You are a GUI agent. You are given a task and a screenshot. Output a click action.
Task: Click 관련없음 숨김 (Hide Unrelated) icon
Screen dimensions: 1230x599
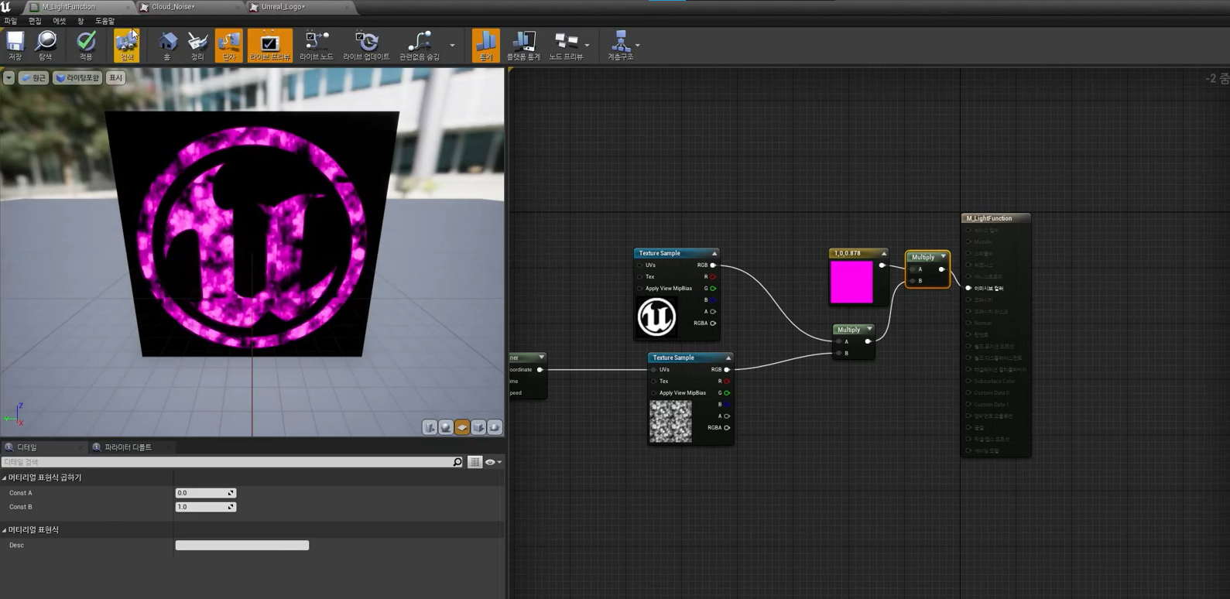point(420,45)
